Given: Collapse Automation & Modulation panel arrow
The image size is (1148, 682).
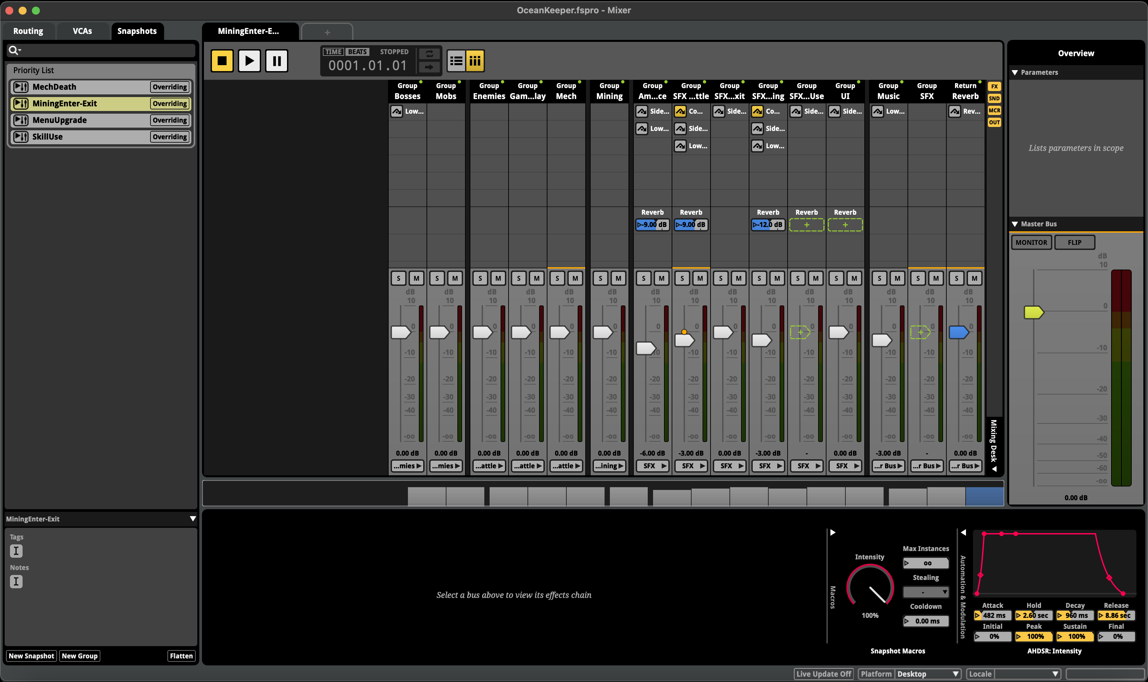Looking at the screenshot, I should click(963, 532).
